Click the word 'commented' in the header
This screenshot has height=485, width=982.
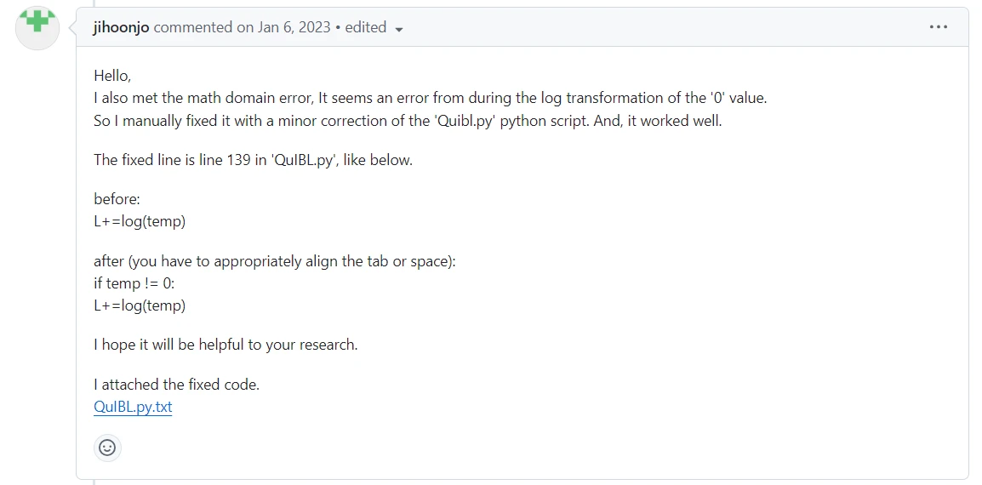[193, 27]
